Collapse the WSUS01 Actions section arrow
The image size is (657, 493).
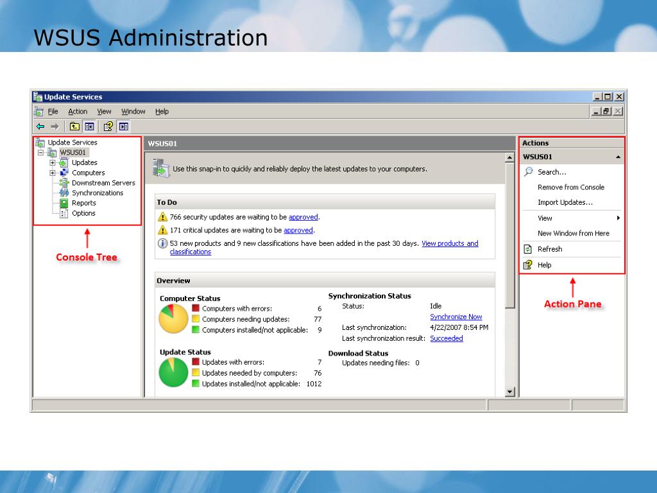(x=618, y=157)
